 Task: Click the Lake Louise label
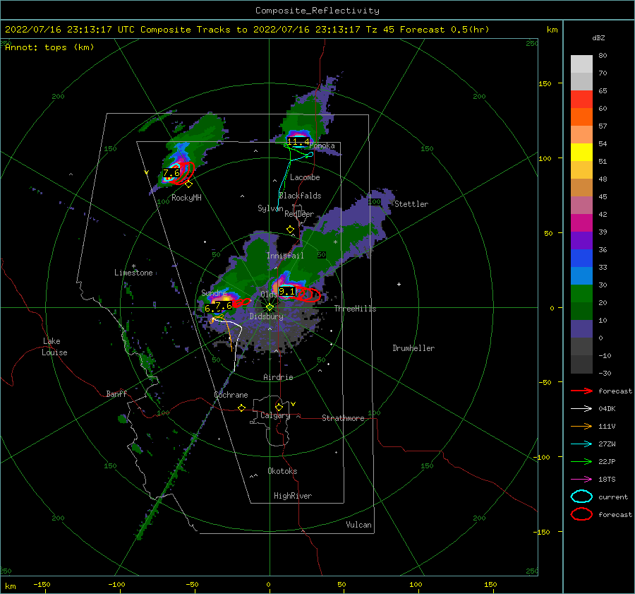(x=54, y=347)
